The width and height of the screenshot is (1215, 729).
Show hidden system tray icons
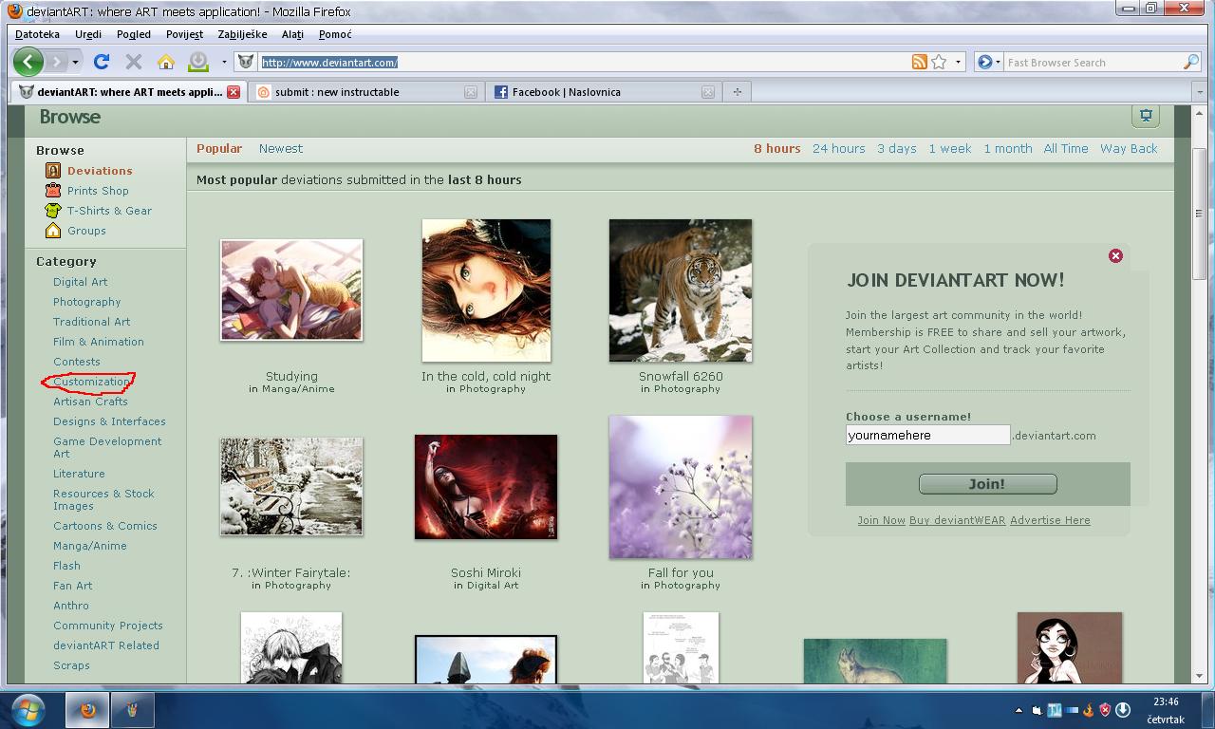[x=1019, y=710]
